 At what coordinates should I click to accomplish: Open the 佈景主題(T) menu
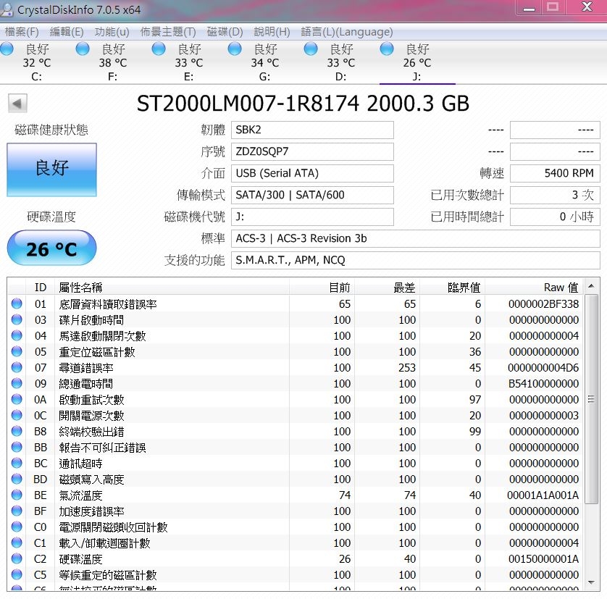pos(168,32)
